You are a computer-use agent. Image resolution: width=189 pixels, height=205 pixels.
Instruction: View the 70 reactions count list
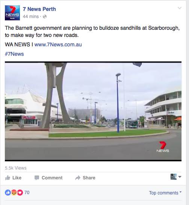click(x=27, y=193)
